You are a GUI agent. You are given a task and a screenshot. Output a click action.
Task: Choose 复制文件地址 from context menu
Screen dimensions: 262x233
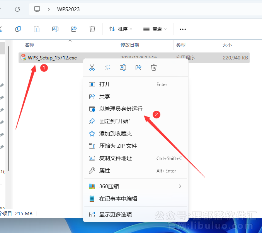pos(136,158)
